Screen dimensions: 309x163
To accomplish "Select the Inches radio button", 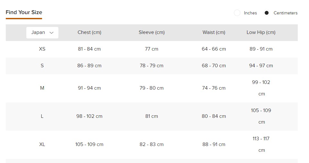I will (237, 13).
